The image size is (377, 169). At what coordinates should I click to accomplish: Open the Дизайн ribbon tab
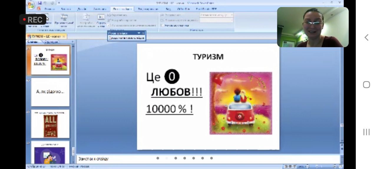tap(82, 9)
